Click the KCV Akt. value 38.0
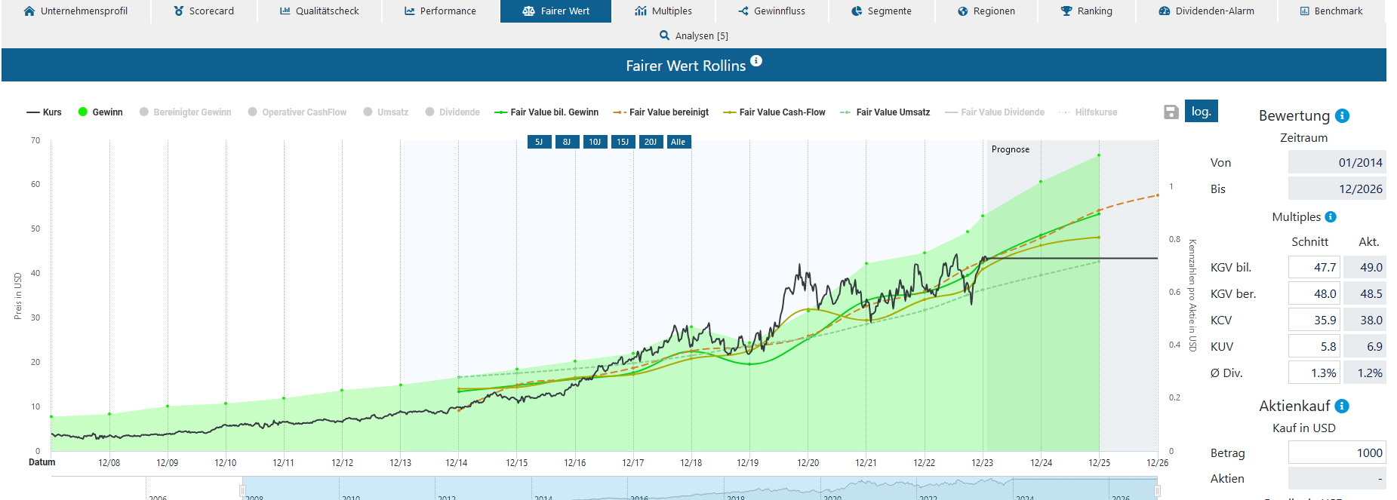This screenshot has height=500, width=1397. tap(1365, 320)
